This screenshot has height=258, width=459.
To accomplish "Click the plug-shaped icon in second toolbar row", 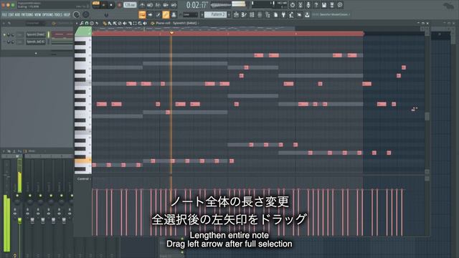I will coord(283,14).
